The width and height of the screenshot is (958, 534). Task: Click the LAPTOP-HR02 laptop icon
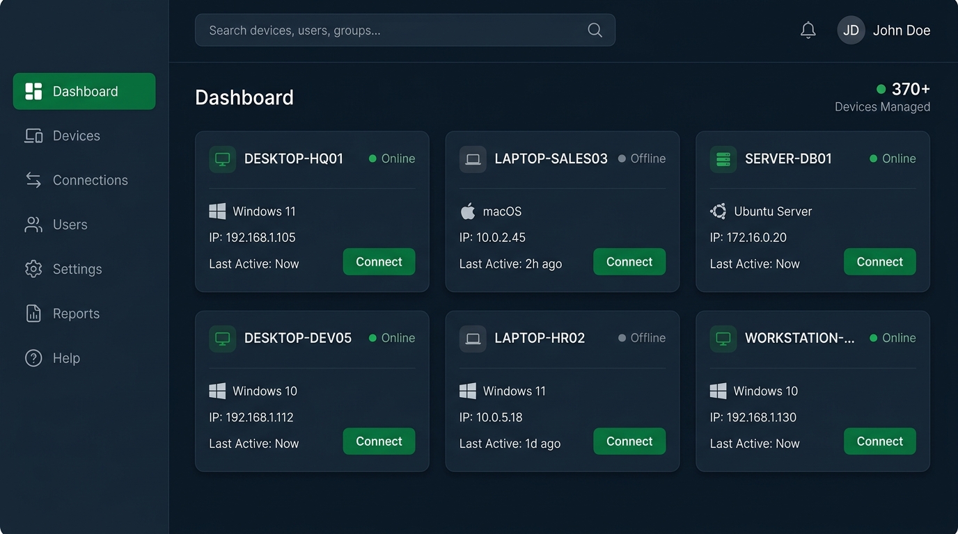473,339
